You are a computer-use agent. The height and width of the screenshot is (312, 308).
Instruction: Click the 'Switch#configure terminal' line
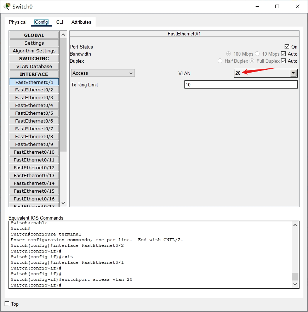tap(46, 234)
